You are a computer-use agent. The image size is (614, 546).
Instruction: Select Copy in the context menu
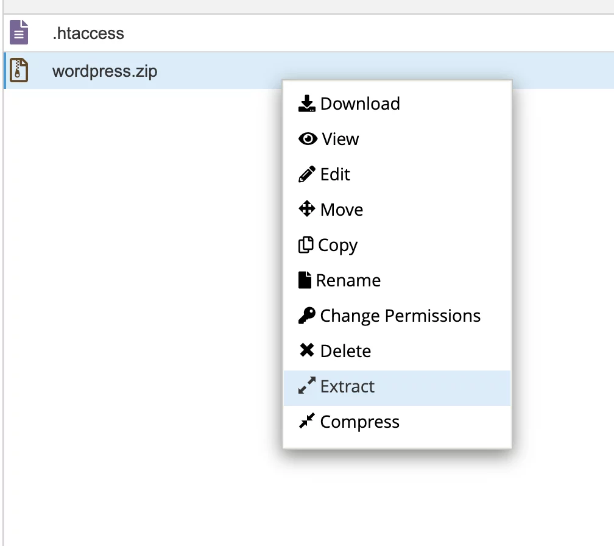(x=397, y=245)
